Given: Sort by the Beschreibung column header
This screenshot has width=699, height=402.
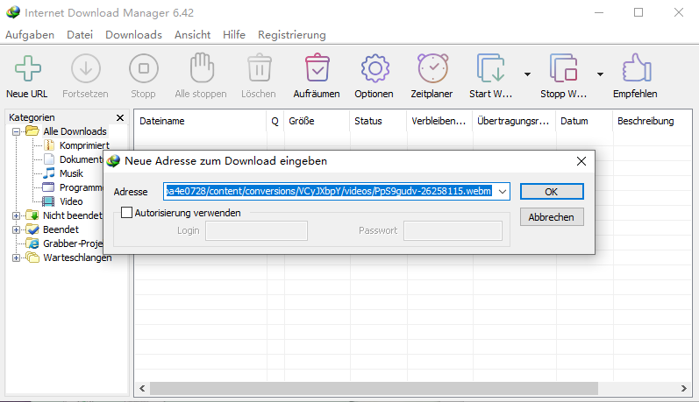Looking at the screenshot, I should (653, 121).
